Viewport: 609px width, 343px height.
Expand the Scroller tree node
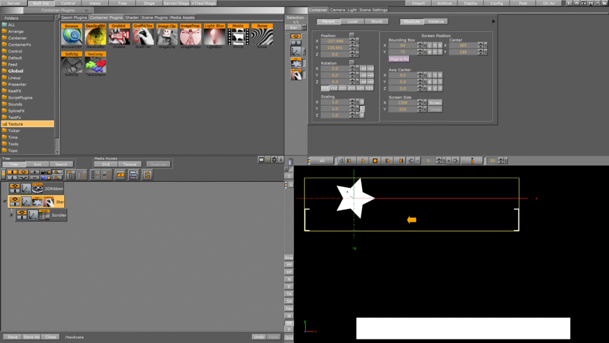12,214
